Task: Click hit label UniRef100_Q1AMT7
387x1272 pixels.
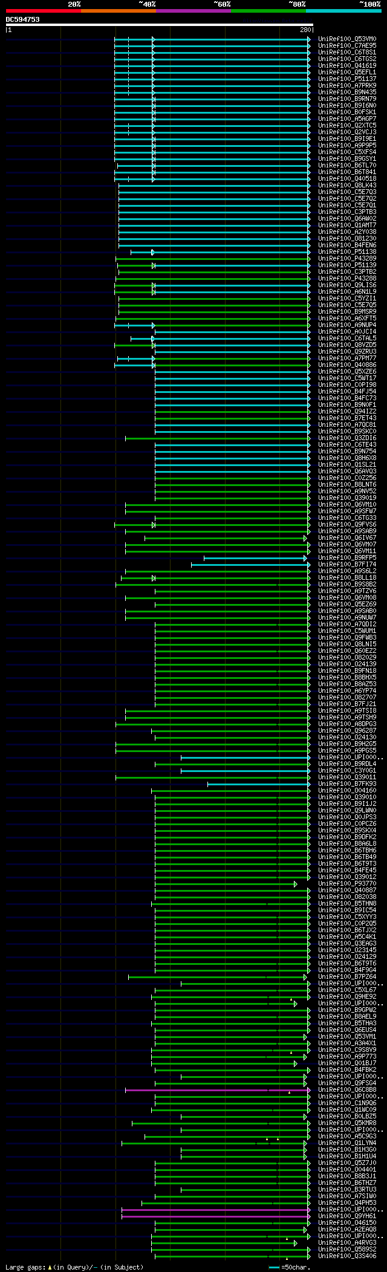Action: 347,225
